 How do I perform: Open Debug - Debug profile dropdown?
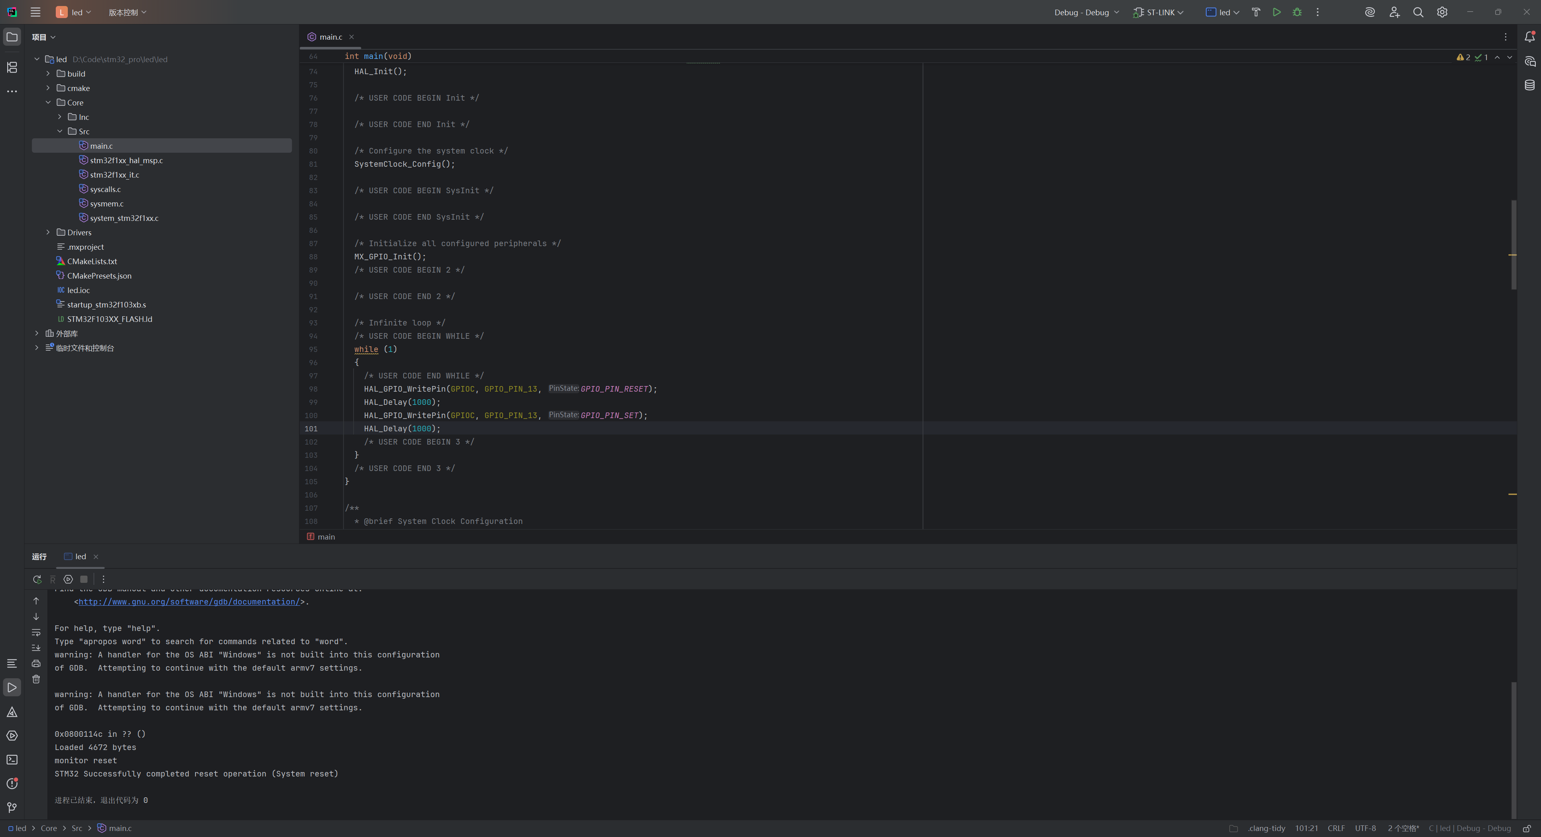[1086, 12]
